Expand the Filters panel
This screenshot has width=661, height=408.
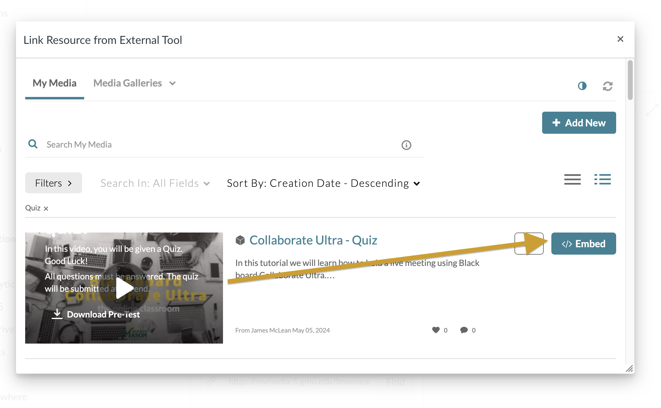pyautogui.click(x=53, y=183)
